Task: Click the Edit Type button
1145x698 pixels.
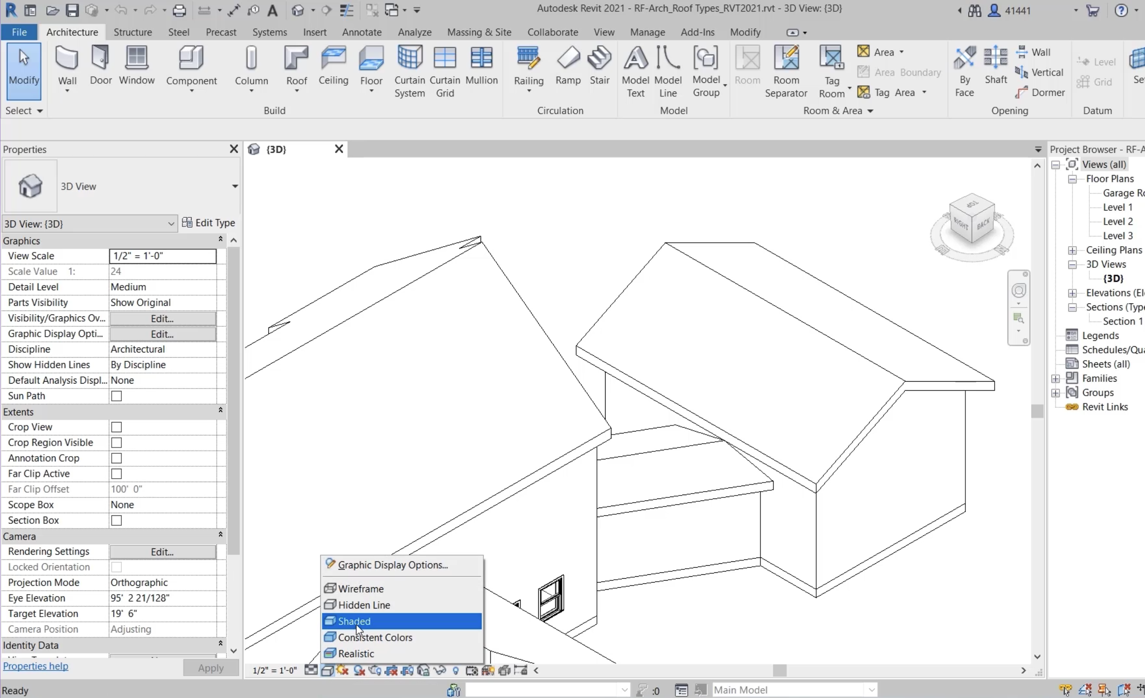Action: [x=208, y=223]
